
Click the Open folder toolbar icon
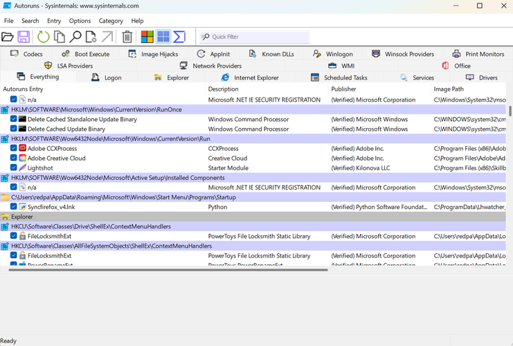[8, 37]
